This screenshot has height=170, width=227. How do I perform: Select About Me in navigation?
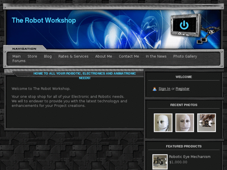104,56
